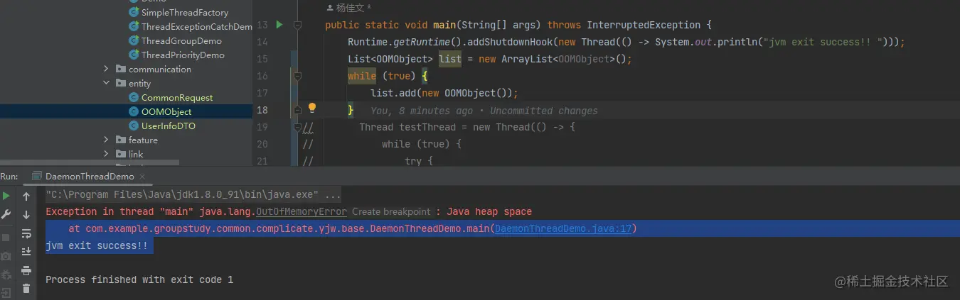The width and height of the screenshot is (960, 300).
Task: Click the yellow light bulb quick-fix
Action: [x=311, y=109]
